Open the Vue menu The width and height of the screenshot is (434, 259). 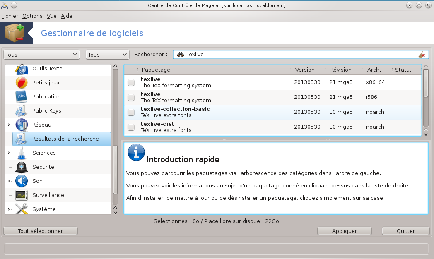coord(51,16)
